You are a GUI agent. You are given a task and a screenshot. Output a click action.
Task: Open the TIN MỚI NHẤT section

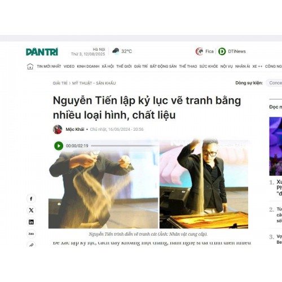point(49,67)
